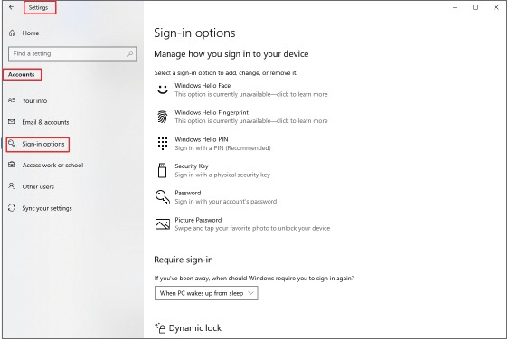Click the Password key icon
The height and width of the screenshot is (341, 509).
[x=163, y=197]
